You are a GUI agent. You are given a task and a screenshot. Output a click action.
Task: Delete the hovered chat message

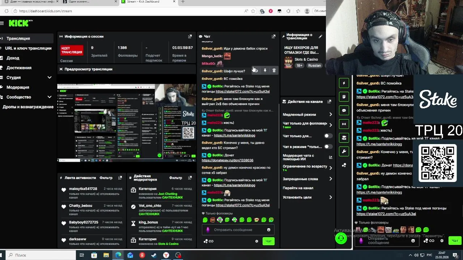[274, 71]
